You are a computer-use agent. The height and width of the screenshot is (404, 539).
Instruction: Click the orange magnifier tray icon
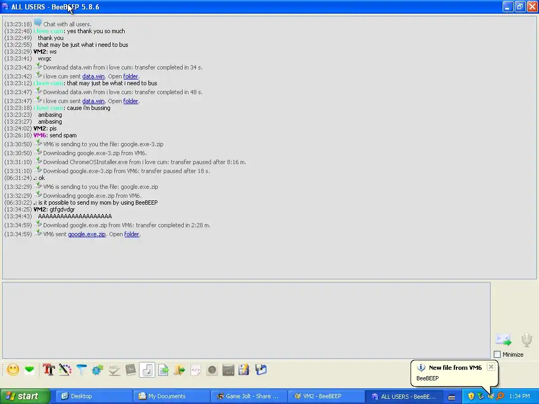(x=500, y=396)
